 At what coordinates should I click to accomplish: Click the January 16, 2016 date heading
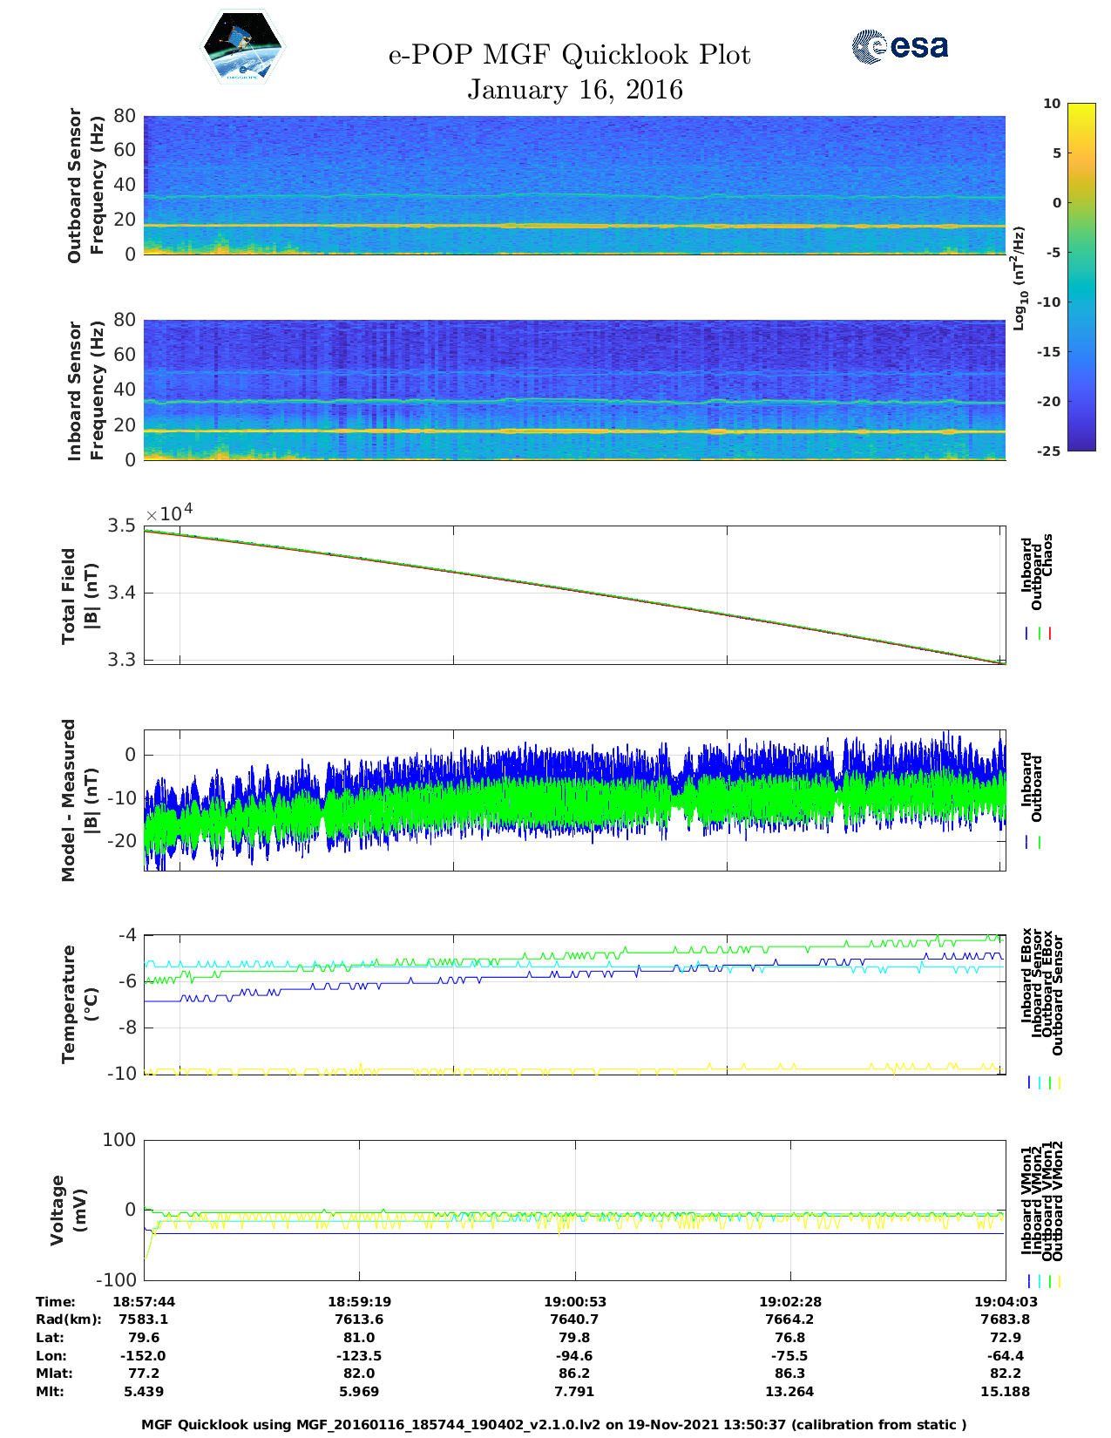click(x=575, y=90)
